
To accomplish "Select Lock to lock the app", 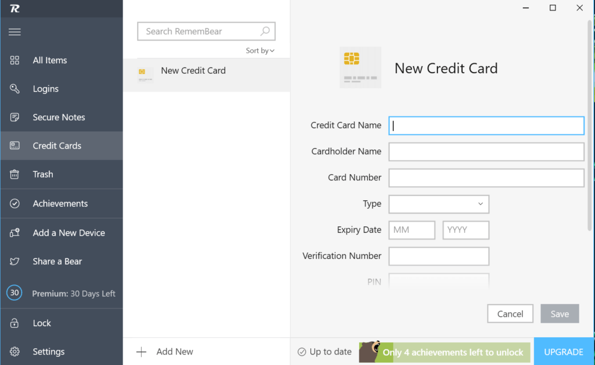I will [62, 323].
